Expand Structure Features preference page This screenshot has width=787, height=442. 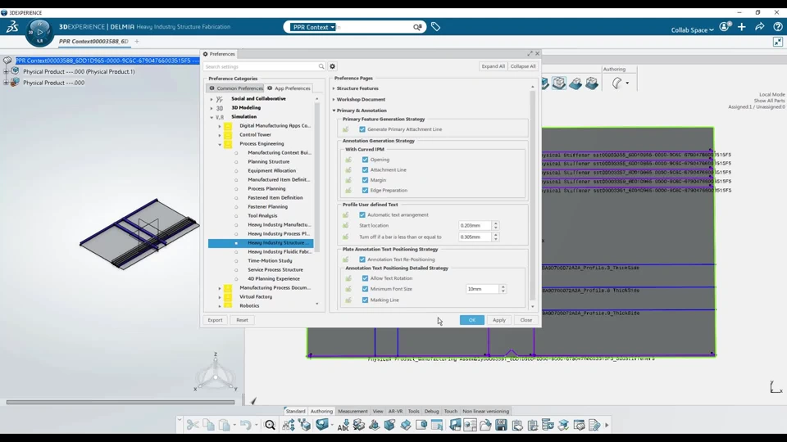[x=334, y=88]
